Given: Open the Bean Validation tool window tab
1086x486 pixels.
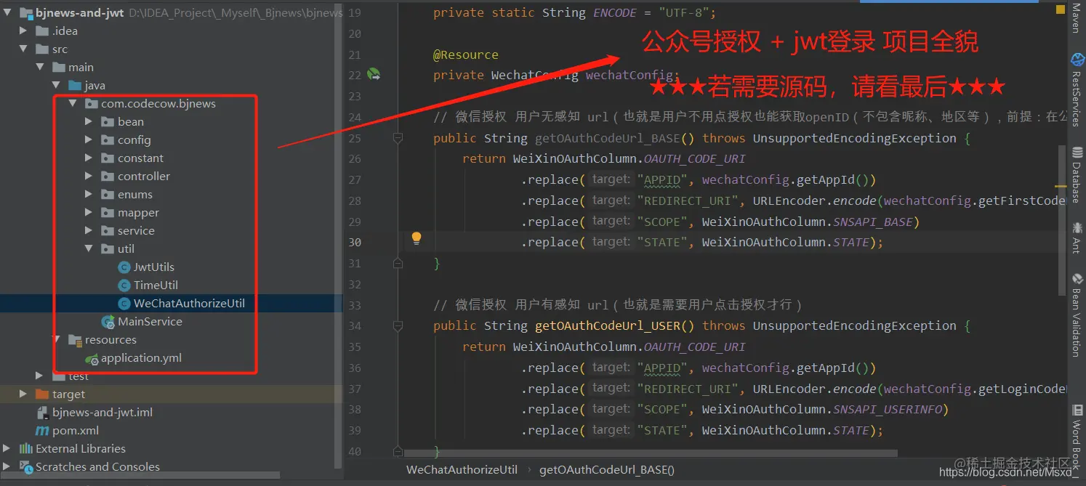Looking at the screenshot, I should coord(1077,315).
